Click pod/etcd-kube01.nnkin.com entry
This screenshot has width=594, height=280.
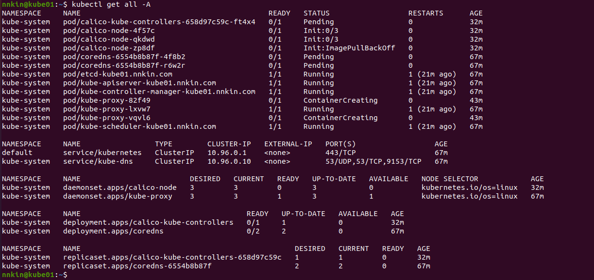coord(118,74)
